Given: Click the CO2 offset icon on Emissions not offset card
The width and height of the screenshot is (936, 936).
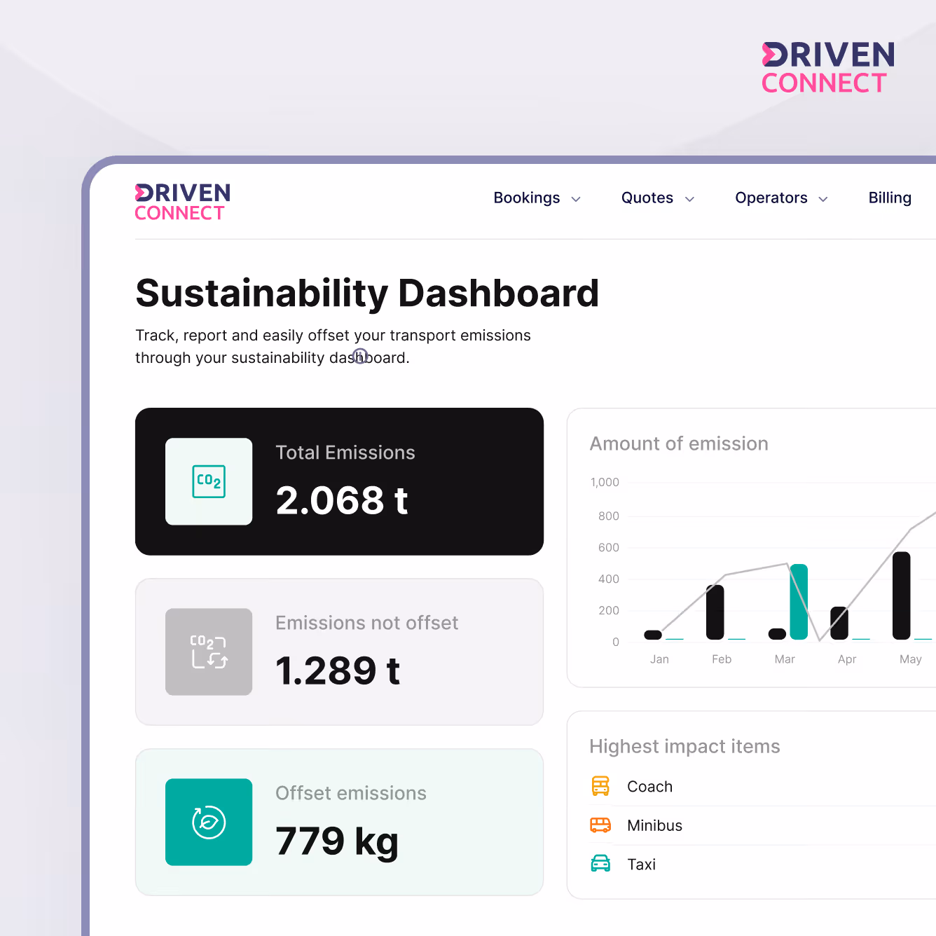Looking at the screenshot, I should click(209, 652).
